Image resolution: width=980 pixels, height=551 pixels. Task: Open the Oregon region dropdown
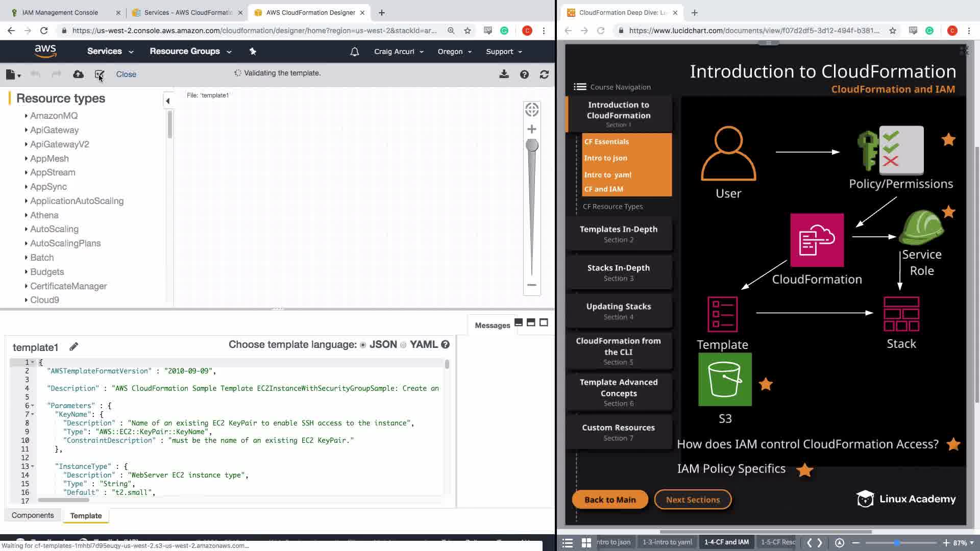click(454, 52)
